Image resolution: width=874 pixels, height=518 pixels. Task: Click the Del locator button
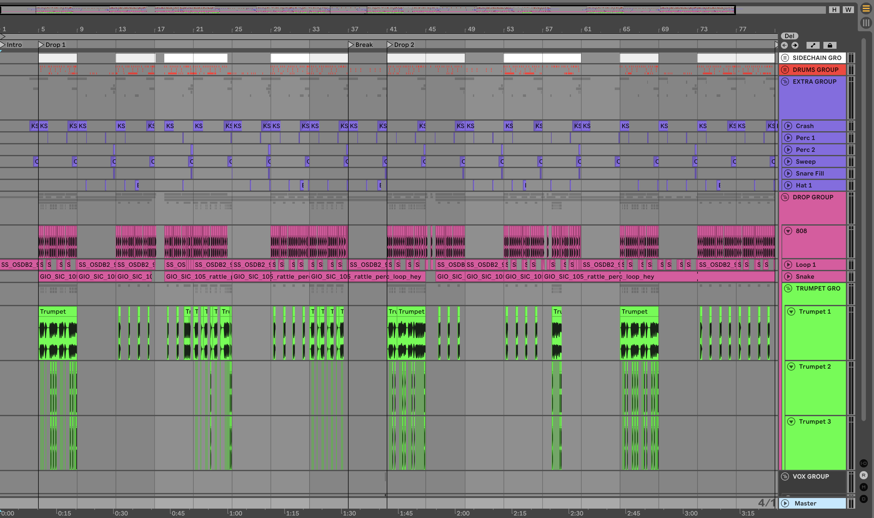[789, 36]
